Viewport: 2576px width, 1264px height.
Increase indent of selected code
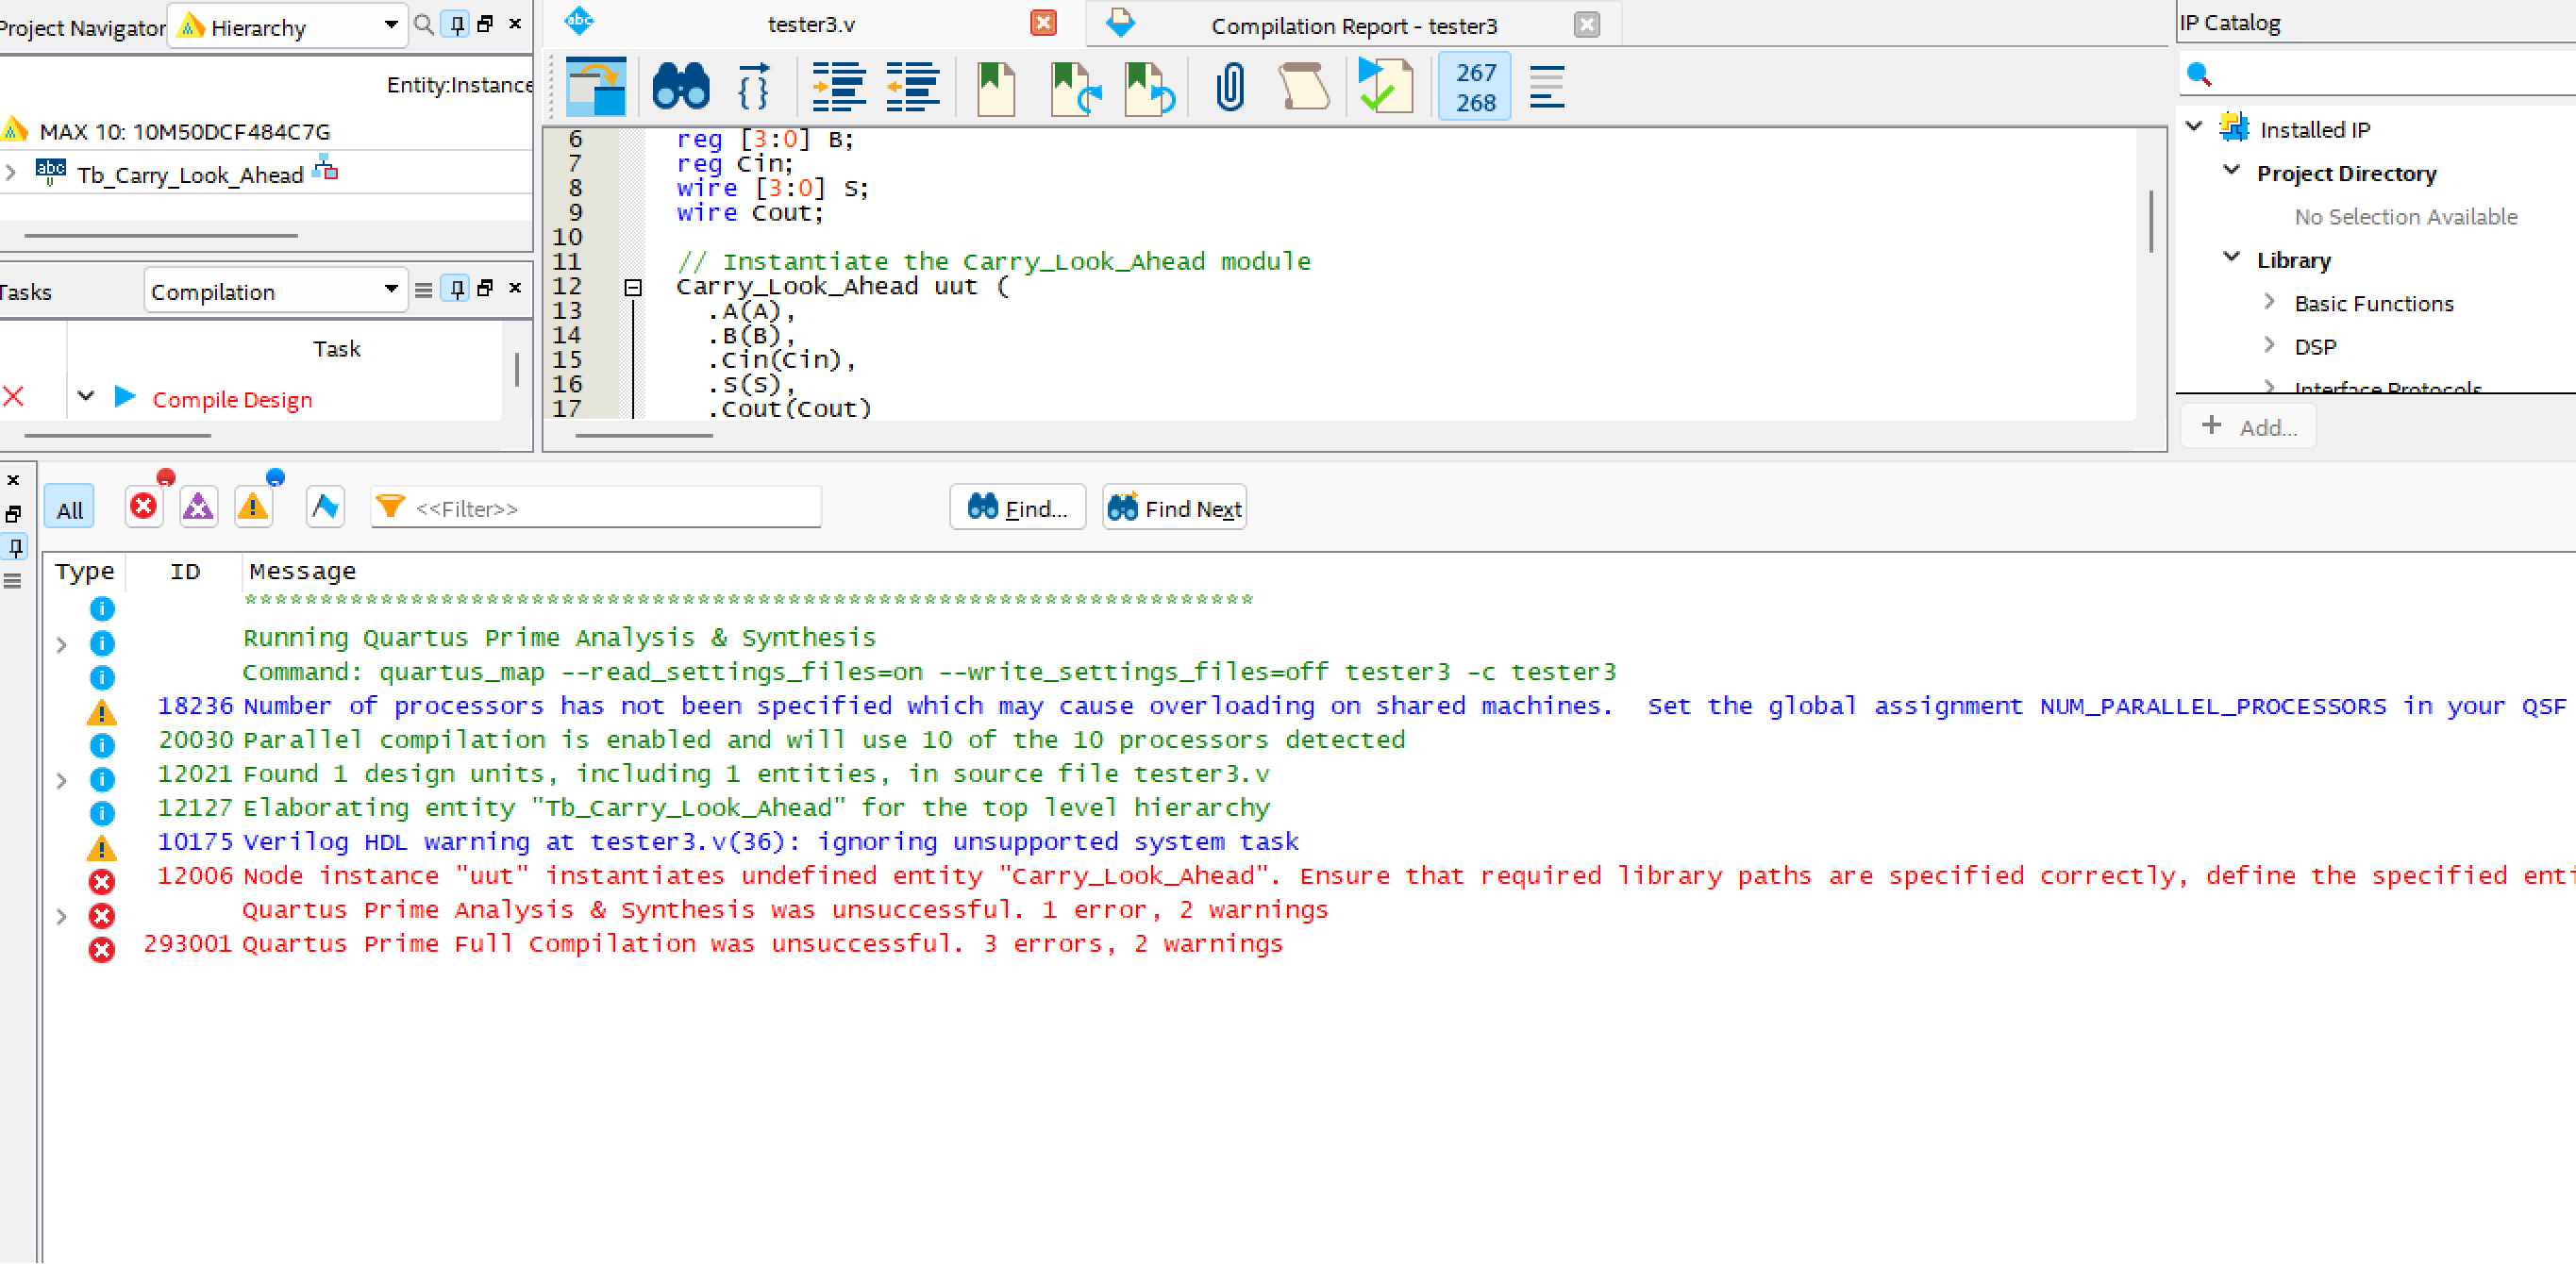click(x=838, y=86)
